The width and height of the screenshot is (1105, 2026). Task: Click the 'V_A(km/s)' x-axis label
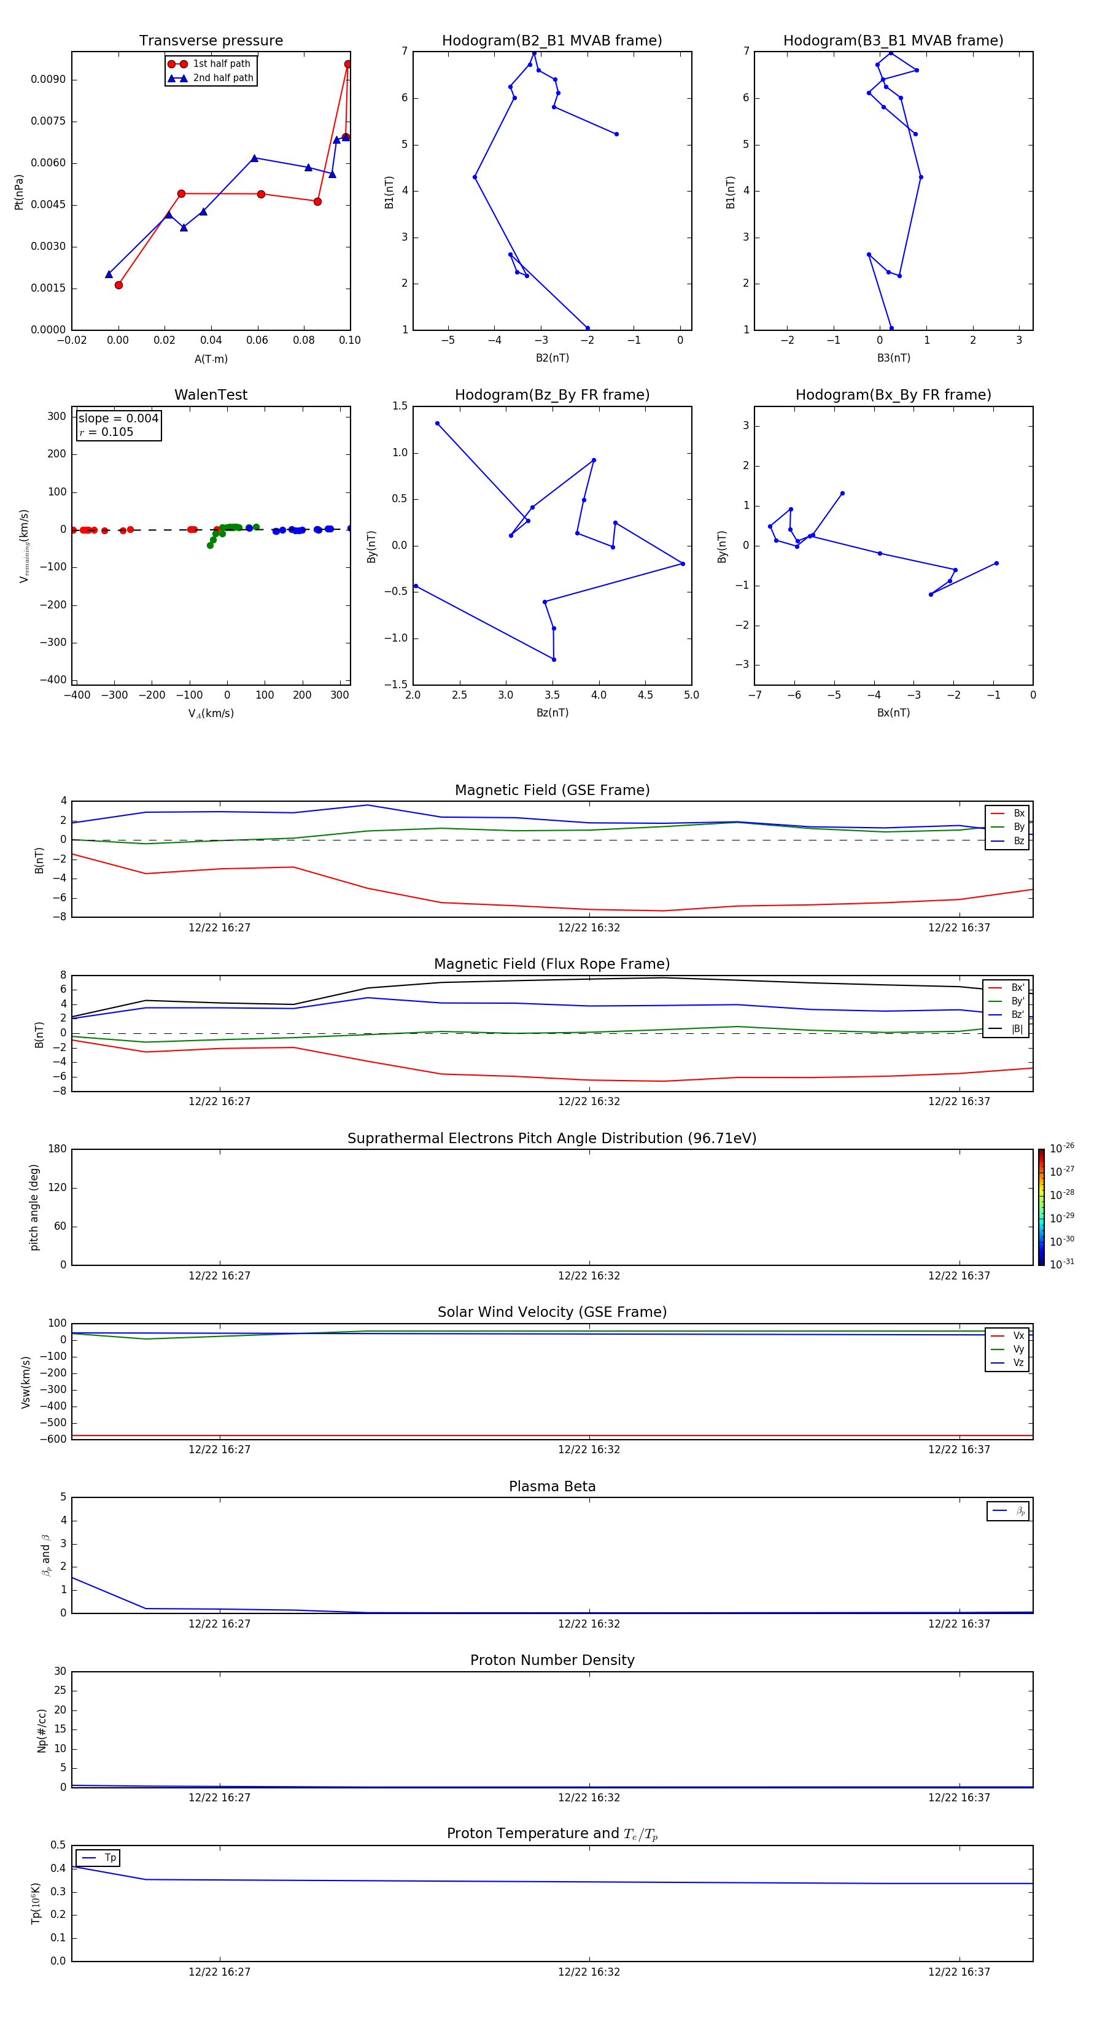click(x=211, y=713)
